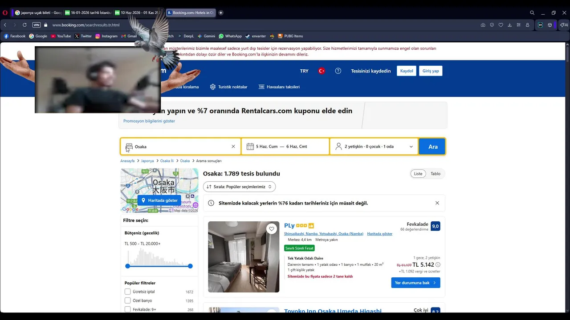Open Turistik noktalar navigation item
Image resolution: width=570 pixels, height=320 pixels.
point(228,87)
